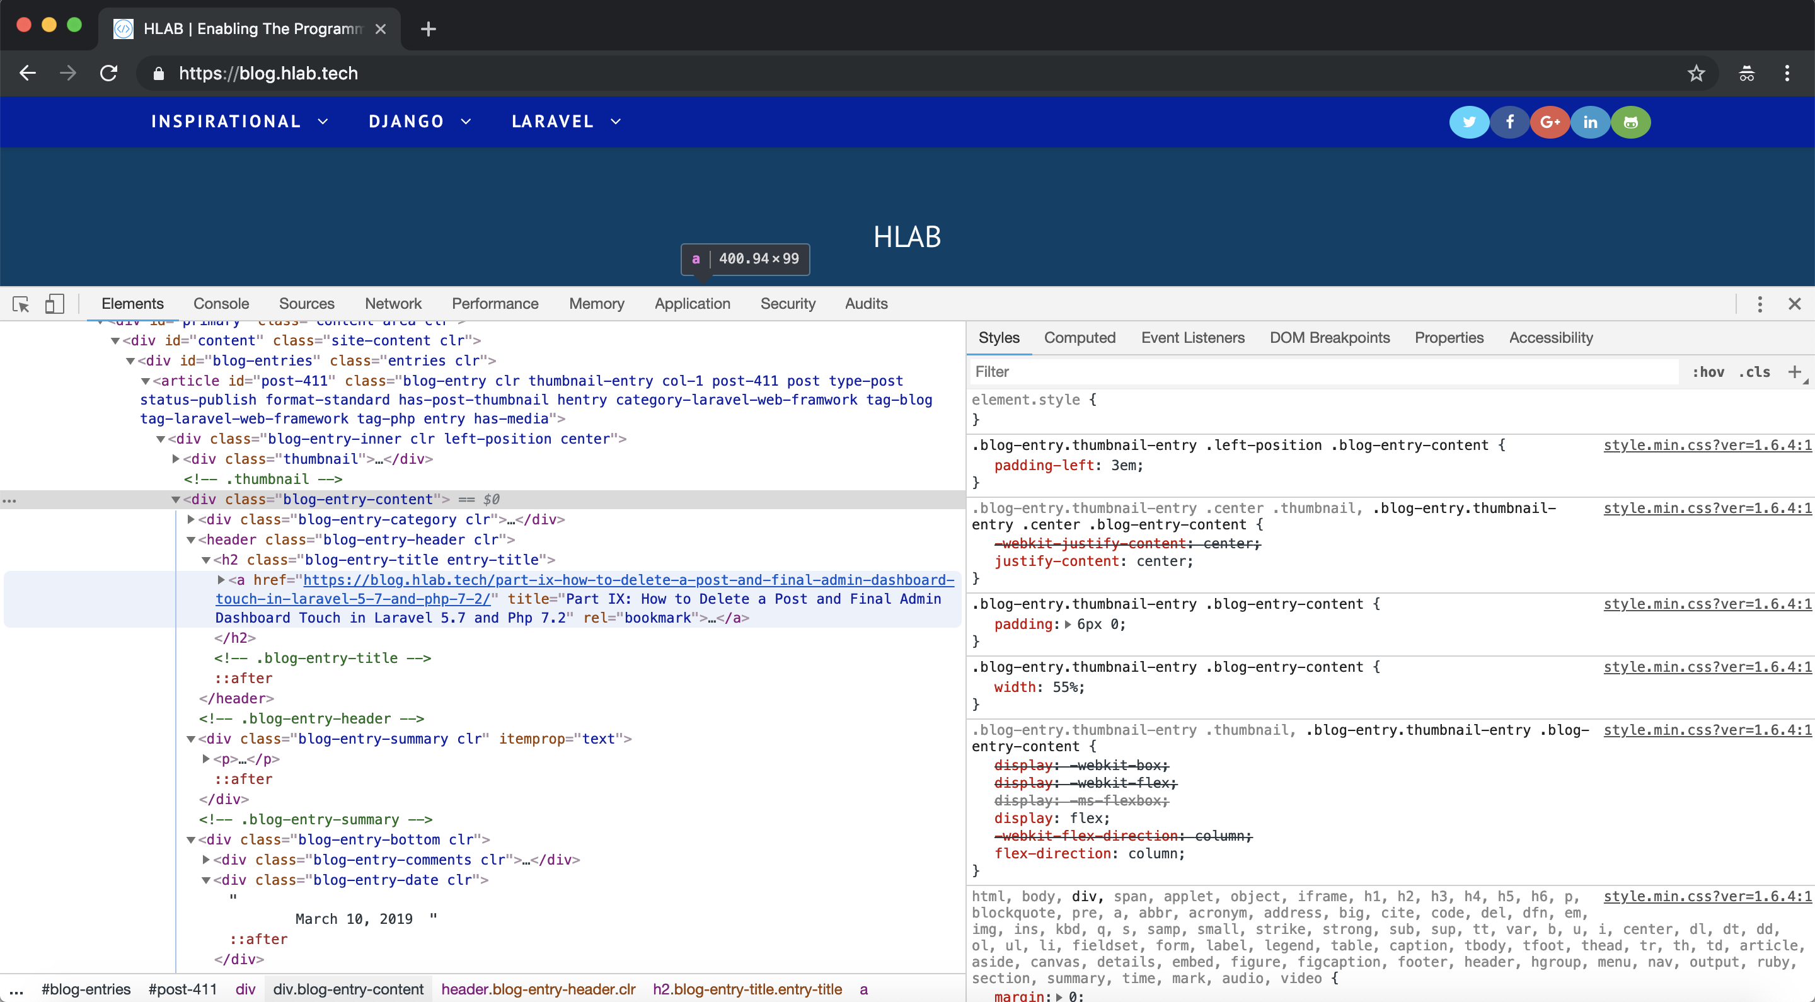Expand the p element node
Image resolution: width=1815 pixels, height=1002 pixels.
207,759
